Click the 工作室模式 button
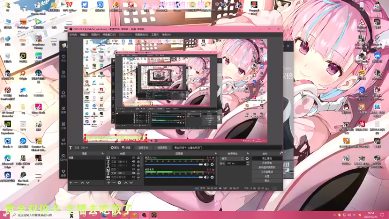389x219 pixels. (267, 172)
